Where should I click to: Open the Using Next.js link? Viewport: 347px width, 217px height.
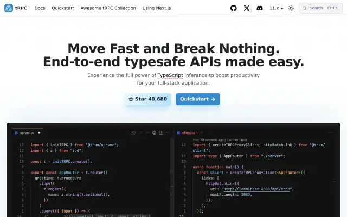click(x=157, y=8)
